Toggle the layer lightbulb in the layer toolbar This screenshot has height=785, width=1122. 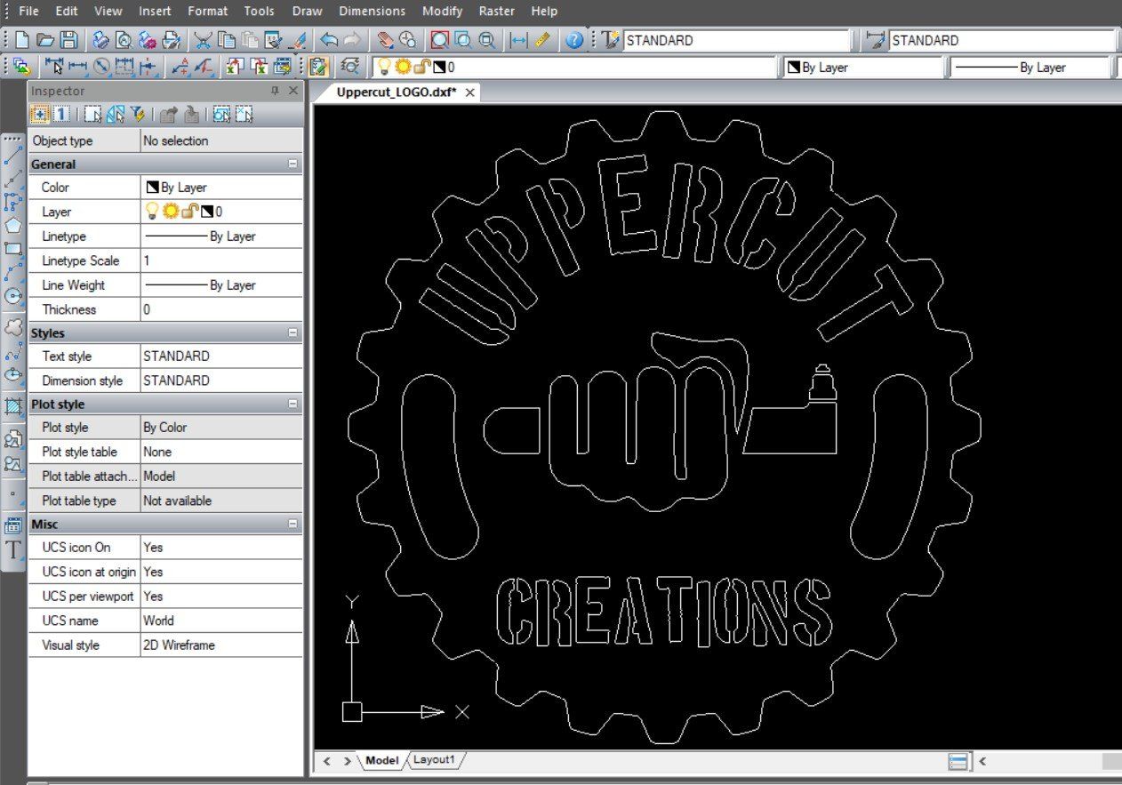point(384,67)
